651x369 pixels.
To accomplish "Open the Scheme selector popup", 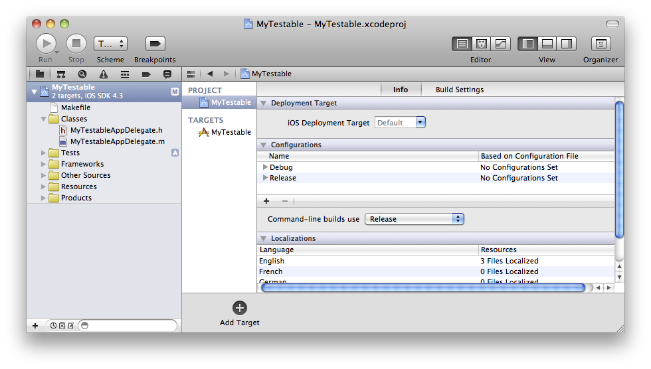I will 110,44.
